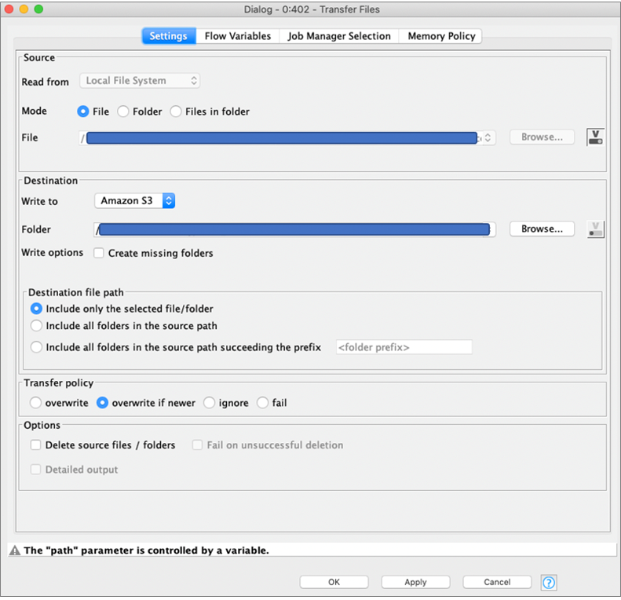
Task: Choose Include all folders in the source path
Action: click(x=36, y=326)
